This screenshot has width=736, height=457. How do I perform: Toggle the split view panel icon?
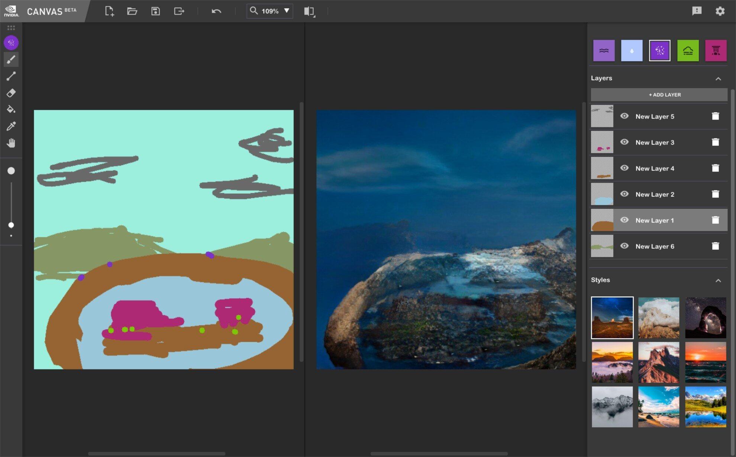coord(309,11)
